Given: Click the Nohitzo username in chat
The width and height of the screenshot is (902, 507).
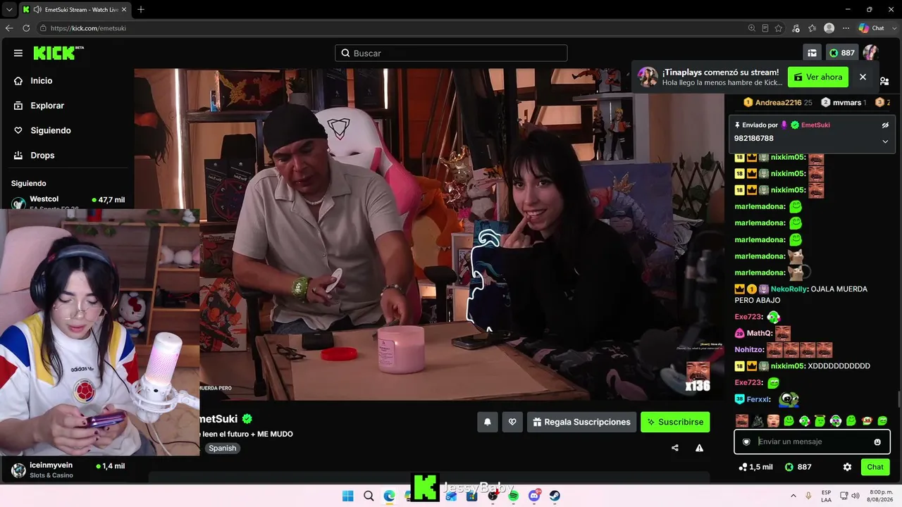Looking at the screenshot, I should coord(749,350).
